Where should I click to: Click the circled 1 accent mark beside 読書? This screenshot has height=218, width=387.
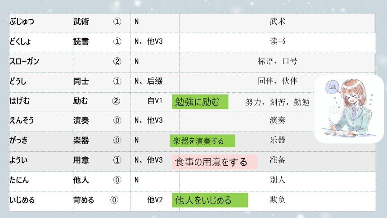pyautogui.click(x=117, y=41)
